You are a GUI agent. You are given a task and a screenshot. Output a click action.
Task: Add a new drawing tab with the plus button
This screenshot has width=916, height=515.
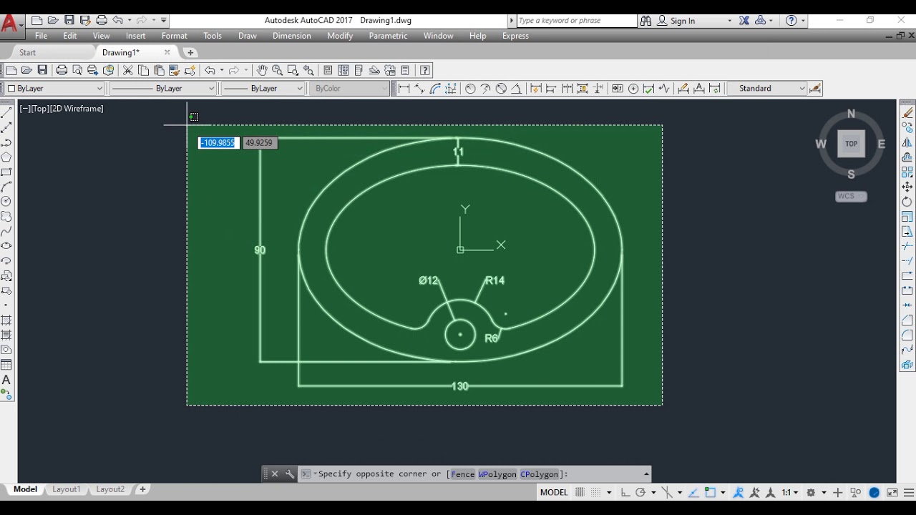coord(190,52)
